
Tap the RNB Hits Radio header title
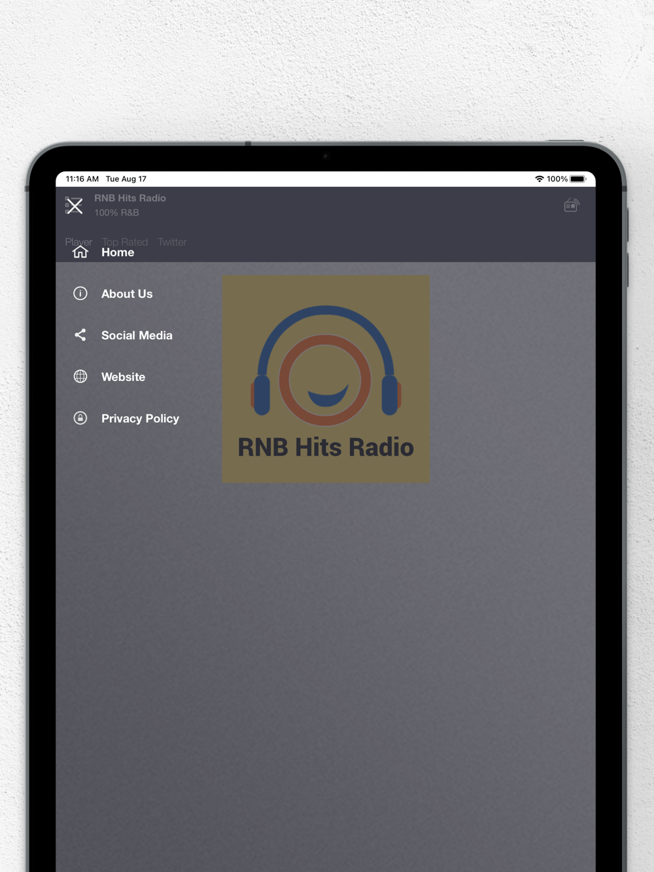(x=130, y=198)
